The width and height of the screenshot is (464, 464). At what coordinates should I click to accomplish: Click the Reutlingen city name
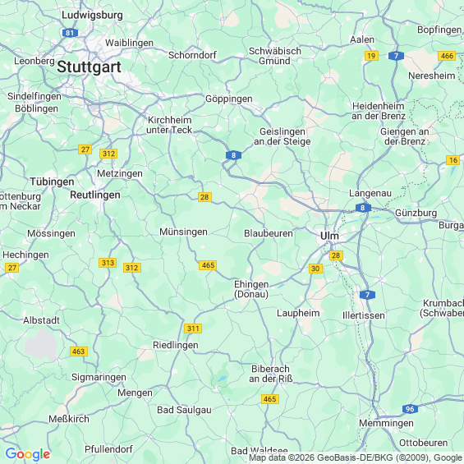click(x=95, y=195)
